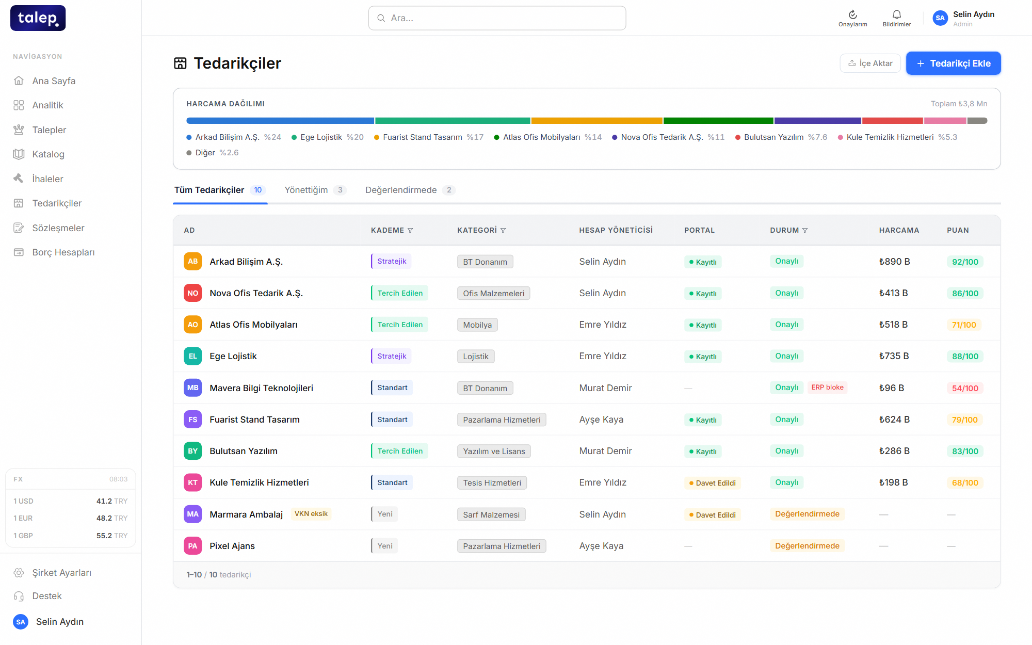Switch to Değerlendirmede tab
This screenshot has width=1032, height=645.
410,190
